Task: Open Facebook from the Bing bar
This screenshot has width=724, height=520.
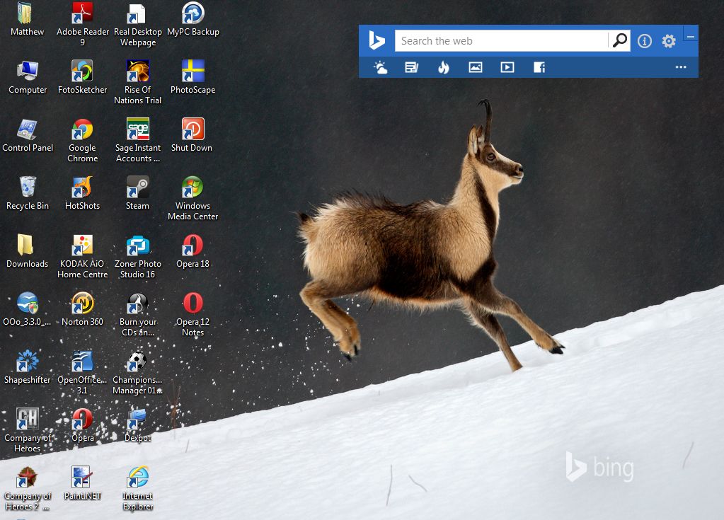Action: coord(539,67)
